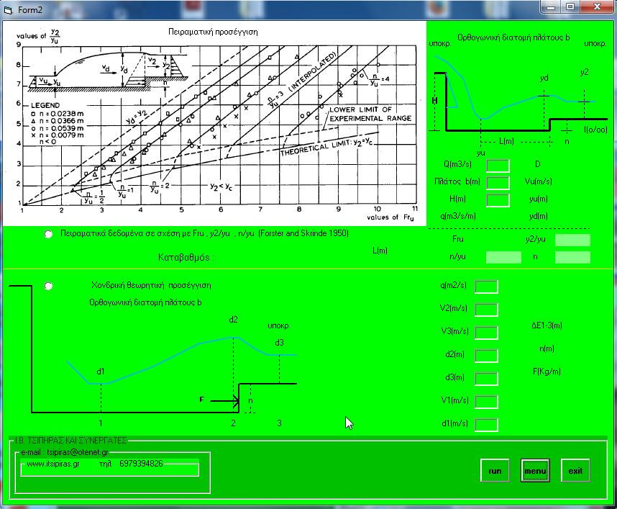The image size is (617, 509).
Task: Click the Fru label
Action: tap(457, 239)
